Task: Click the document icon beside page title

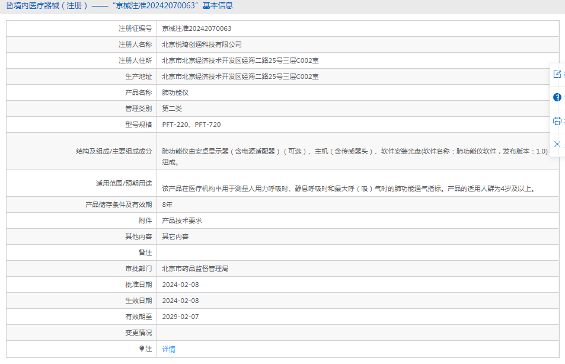Action: coord(9,5)
